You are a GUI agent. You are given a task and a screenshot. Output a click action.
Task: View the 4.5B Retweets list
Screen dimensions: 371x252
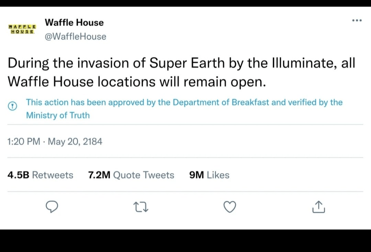tap(40, 175)
